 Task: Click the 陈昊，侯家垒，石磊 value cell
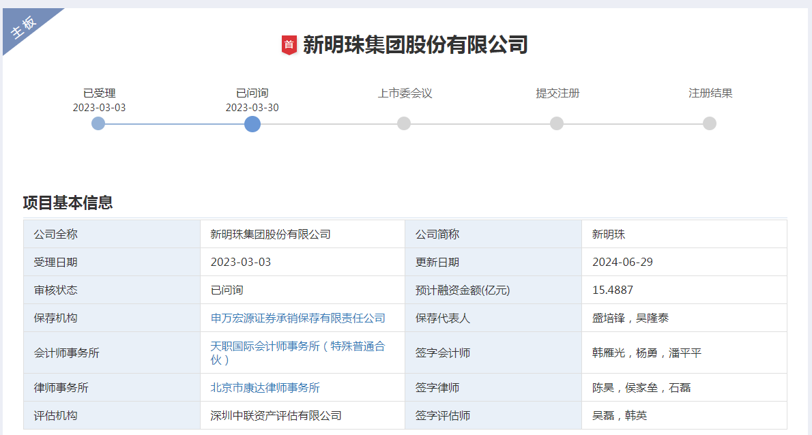(x=684, y=387)
